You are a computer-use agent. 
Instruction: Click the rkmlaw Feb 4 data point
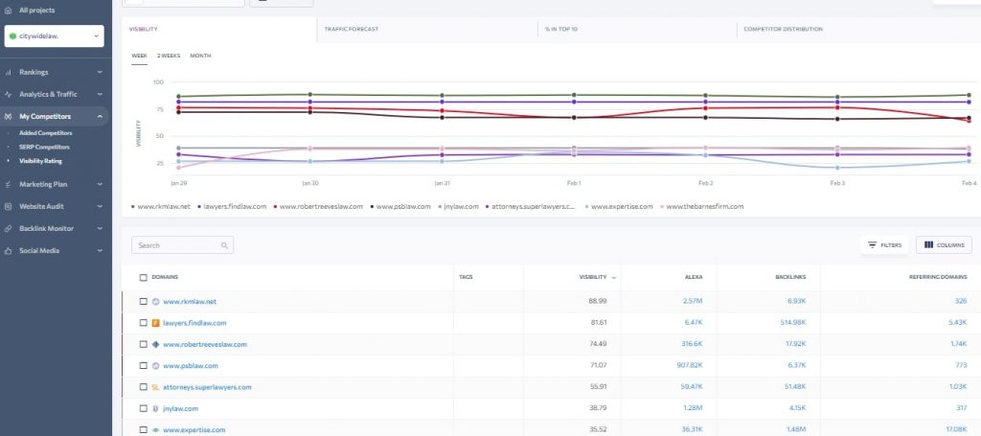pyautogui.click(x=969, y=95)
